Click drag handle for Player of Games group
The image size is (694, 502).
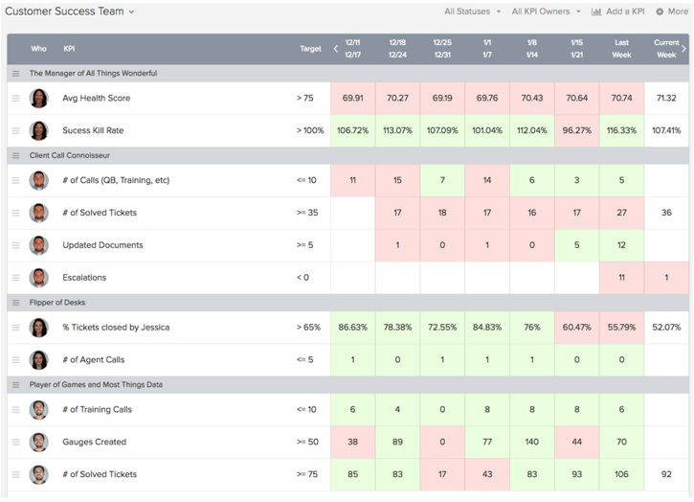[16, 384]
